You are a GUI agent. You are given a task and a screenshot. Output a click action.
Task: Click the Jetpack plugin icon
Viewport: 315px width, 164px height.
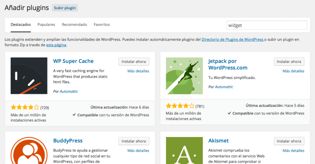[x=184, y=76]
